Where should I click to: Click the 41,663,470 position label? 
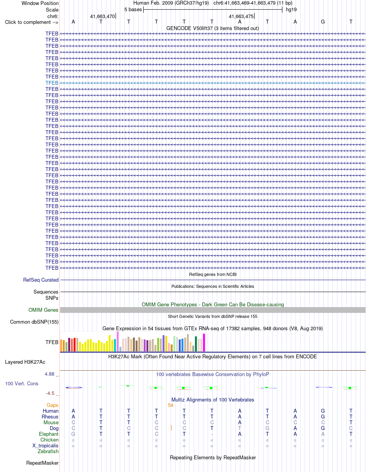click(102, 17)
